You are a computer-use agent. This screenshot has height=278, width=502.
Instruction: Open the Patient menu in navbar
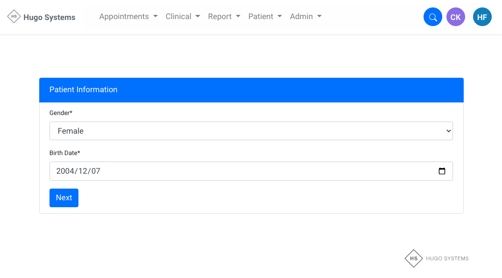265,16
